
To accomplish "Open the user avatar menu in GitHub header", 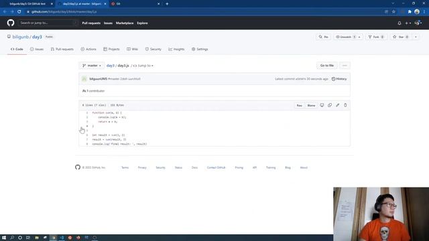I will coord(418,23).
